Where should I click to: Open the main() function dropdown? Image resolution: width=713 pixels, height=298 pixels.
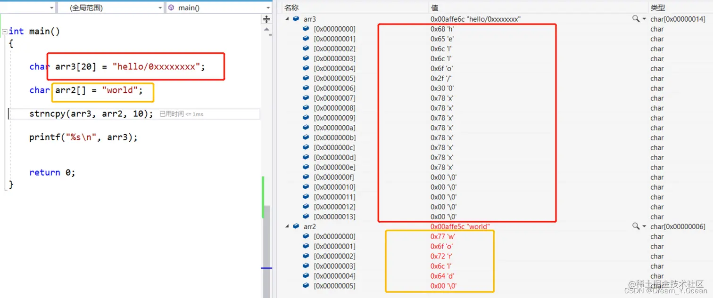pyautogui.click(x=219, y=8)
